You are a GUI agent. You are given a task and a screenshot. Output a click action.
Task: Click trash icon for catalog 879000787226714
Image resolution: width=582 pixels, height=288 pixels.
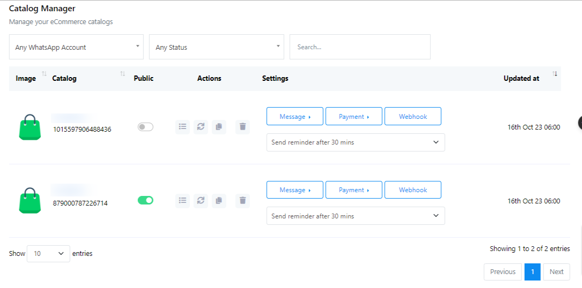(242, 200)
